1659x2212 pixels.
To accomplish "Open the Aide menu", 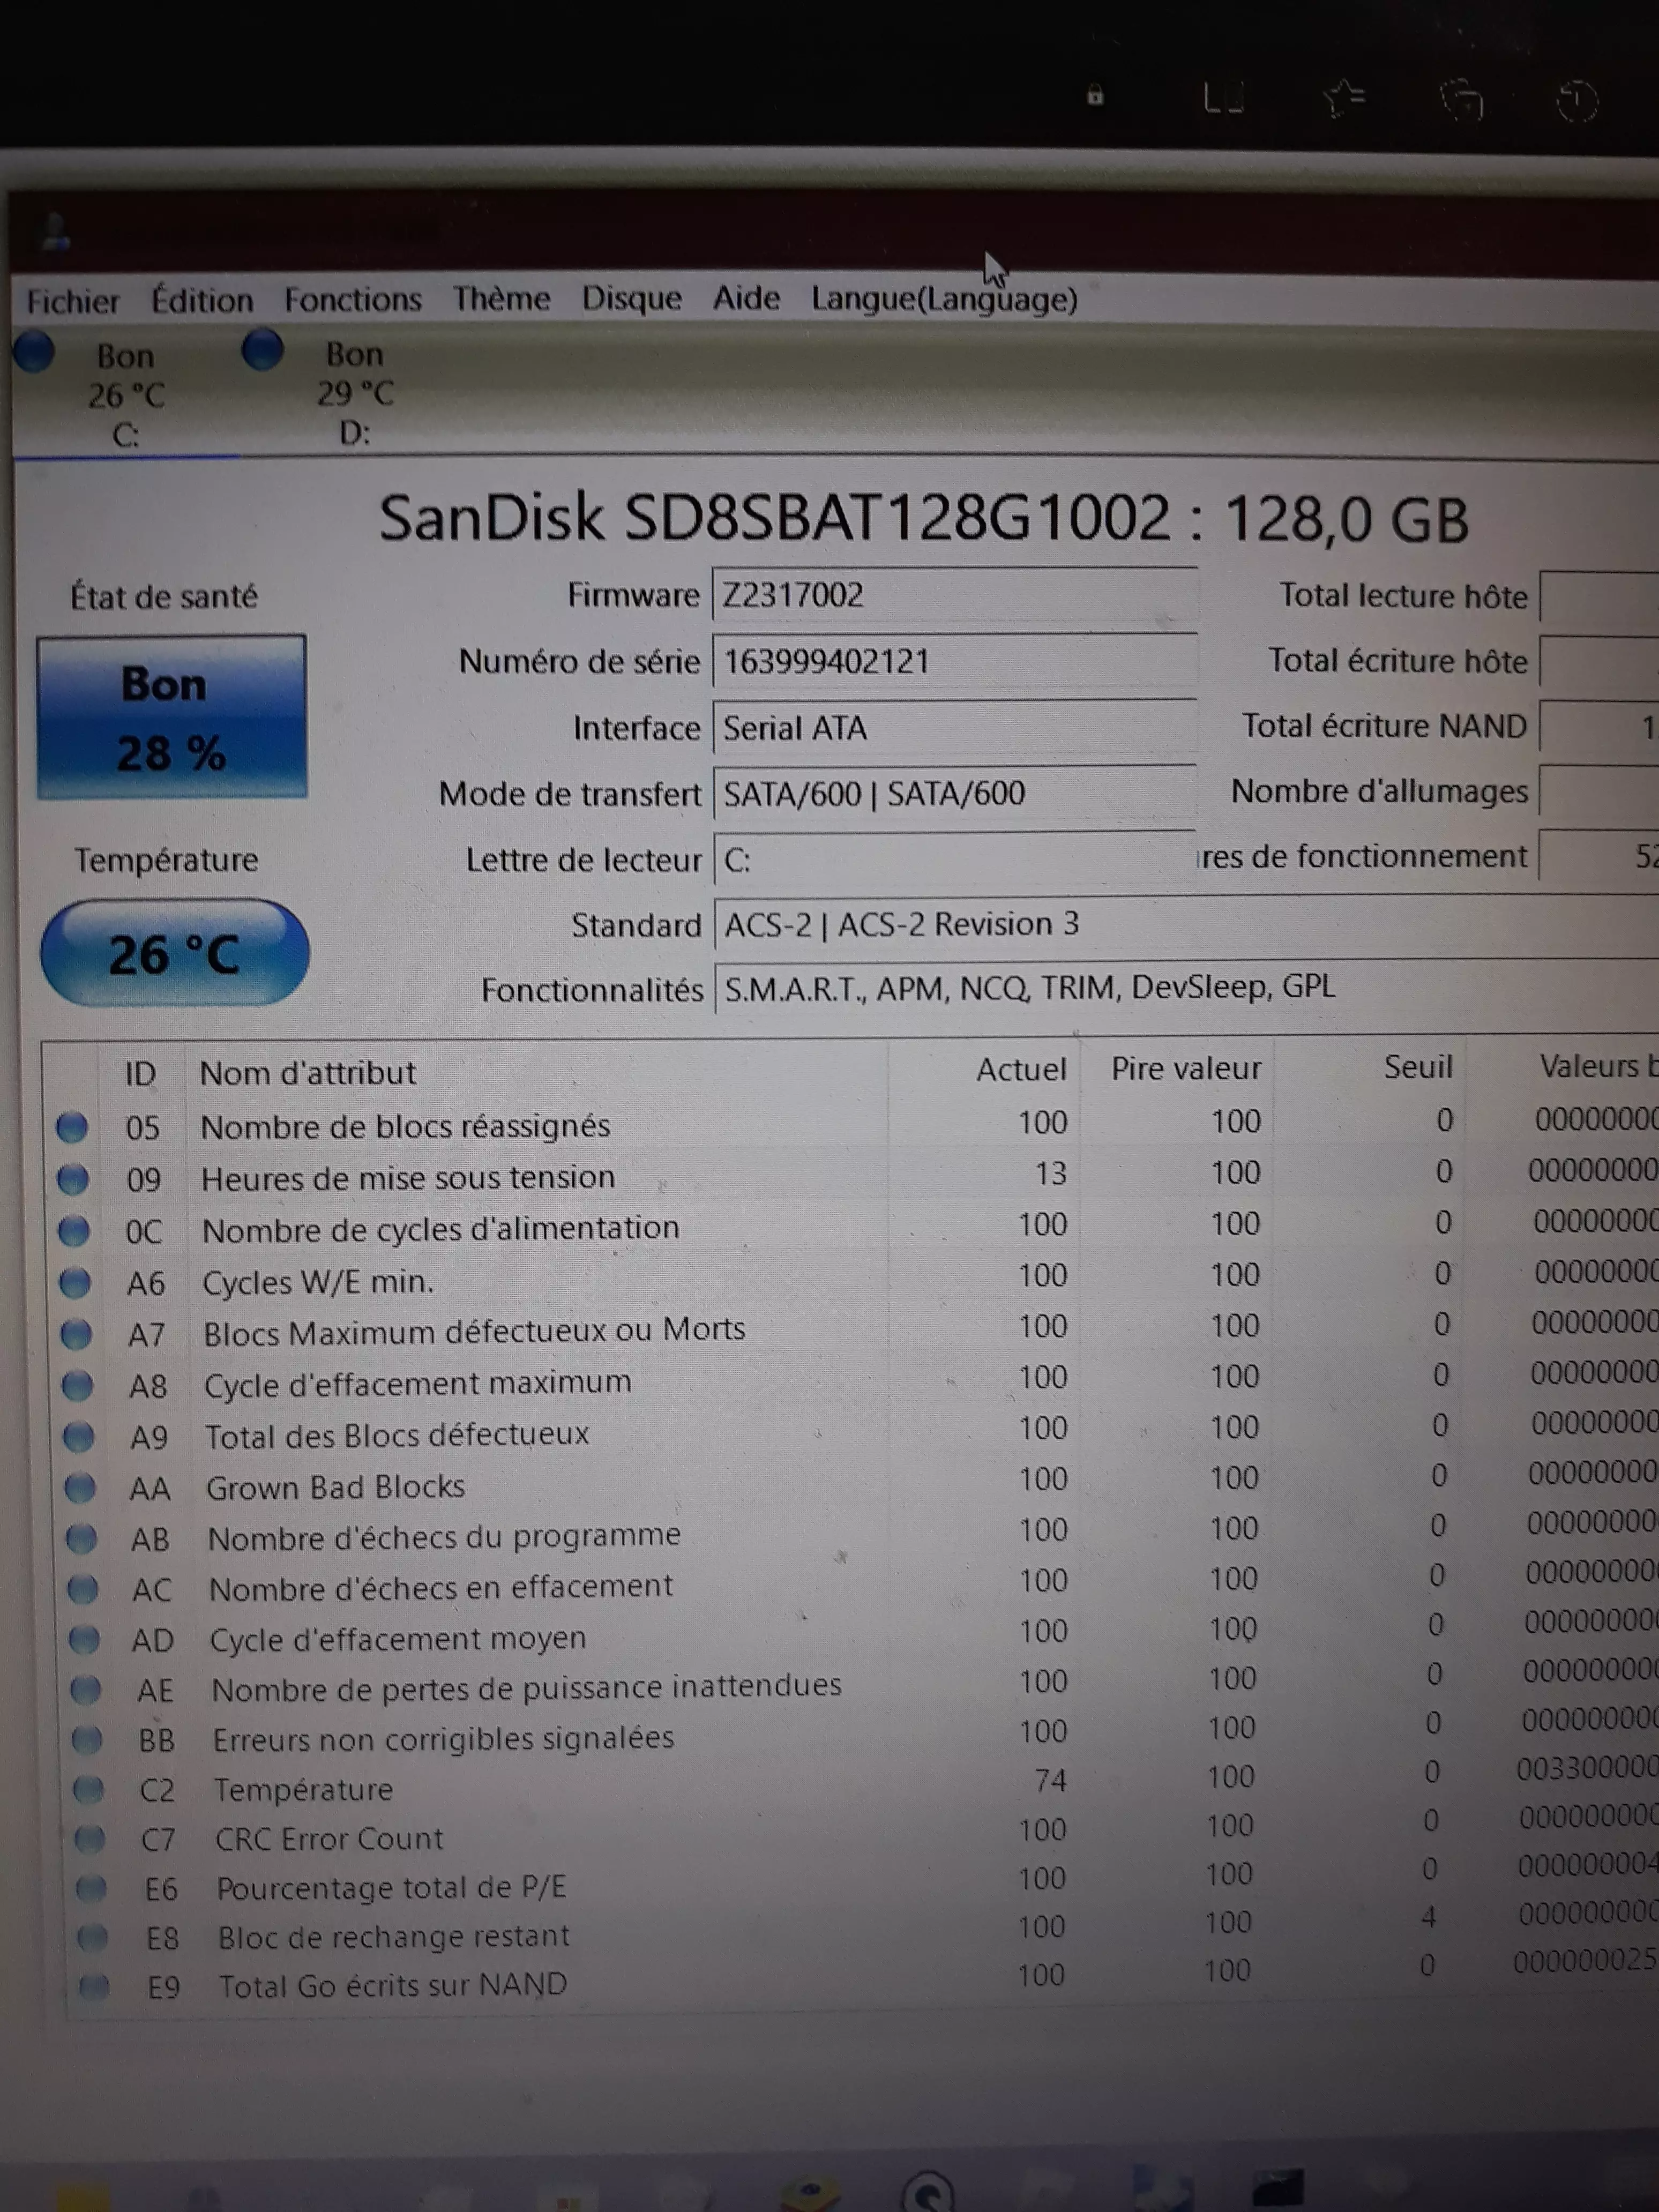I will (746, 297).
